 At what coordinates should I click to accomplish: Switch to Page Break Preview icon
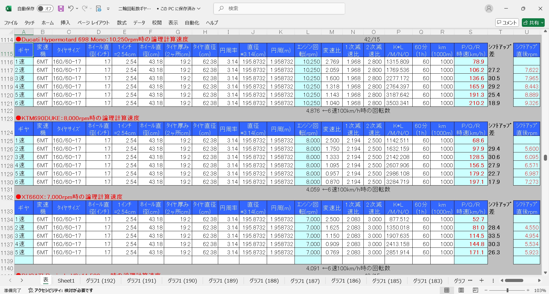pyautogui.click(x=476, y=290)
